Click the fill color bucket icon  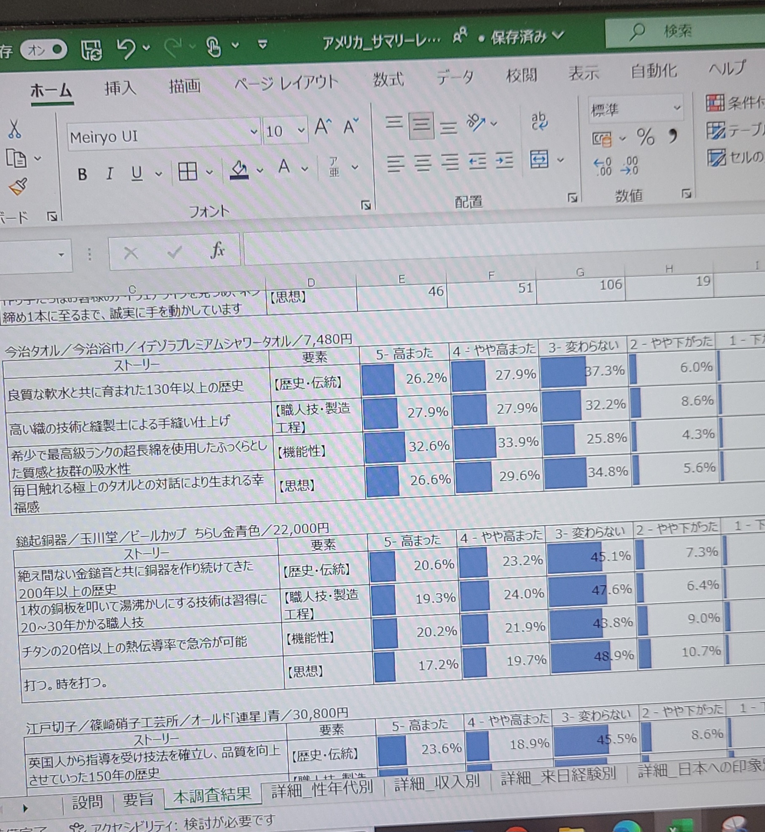point(239,170)
